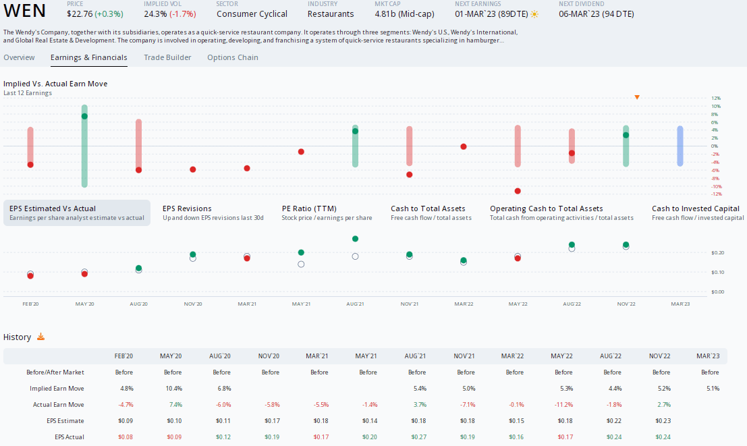Click the blue MAR'23 implied move bar

[680, 146]
